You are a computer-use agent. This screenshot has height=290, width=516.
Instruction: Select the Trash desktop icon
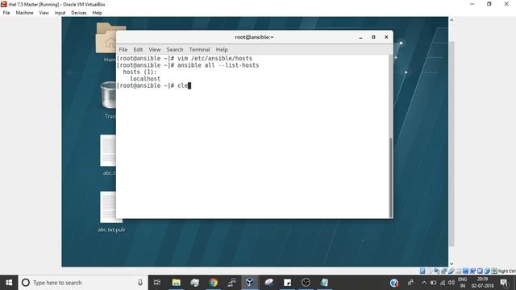(108, 100)
